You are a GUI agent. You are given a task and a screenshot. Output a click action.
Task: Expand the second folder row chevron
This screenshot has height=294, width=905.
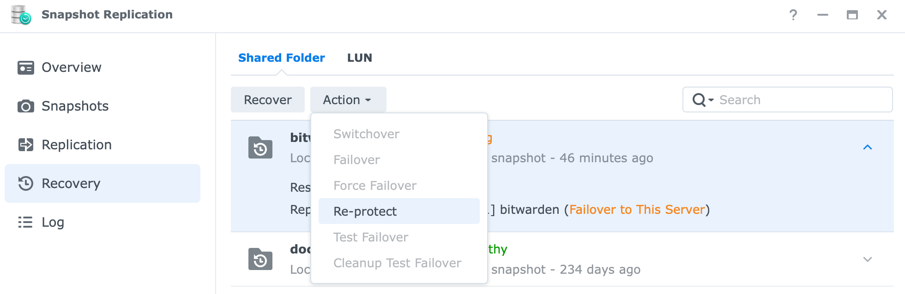pos(868,259)
